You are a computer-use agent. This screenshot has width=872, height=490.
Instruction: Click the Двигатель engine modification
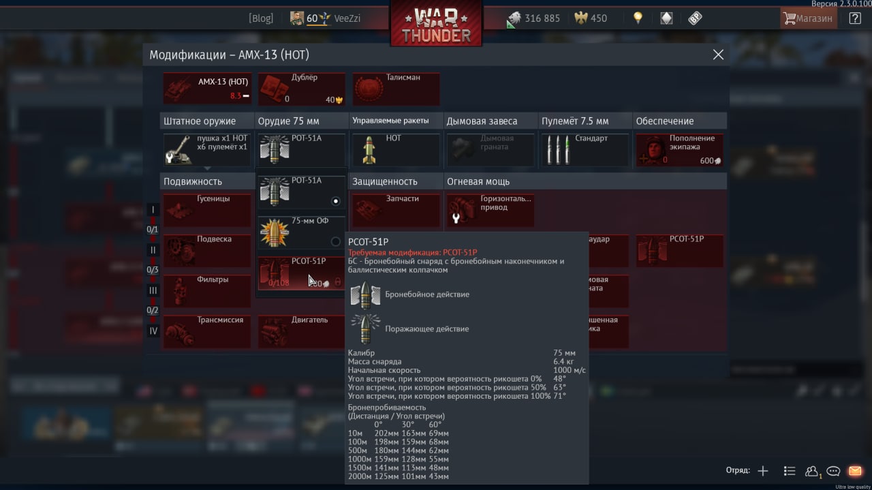pos(301,331)
